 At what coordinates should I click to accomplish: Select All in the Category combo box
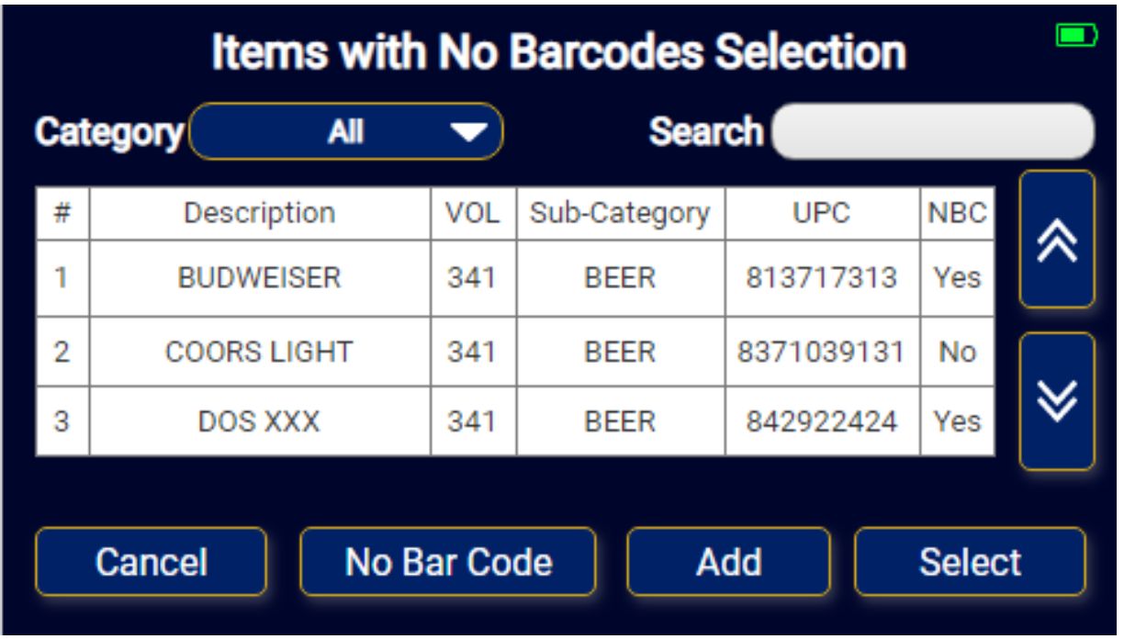click(x=346, y=131)
